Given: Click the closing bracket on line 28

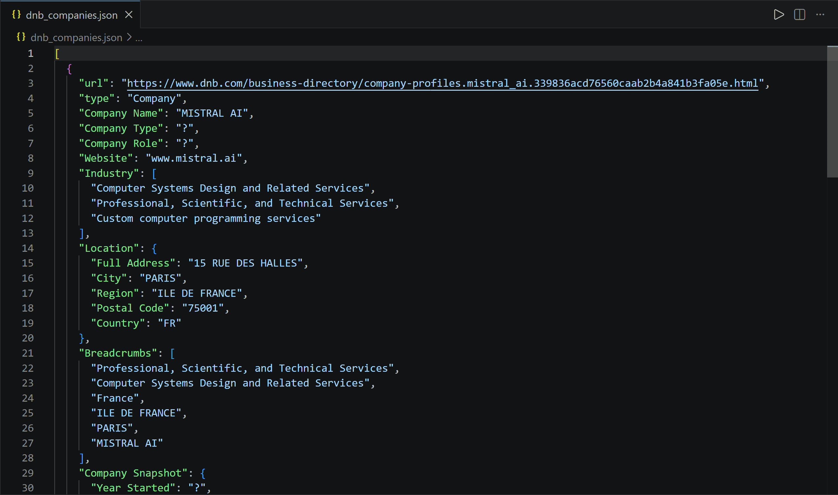Looking at the screenshot, I should click(x=81, y=458).
